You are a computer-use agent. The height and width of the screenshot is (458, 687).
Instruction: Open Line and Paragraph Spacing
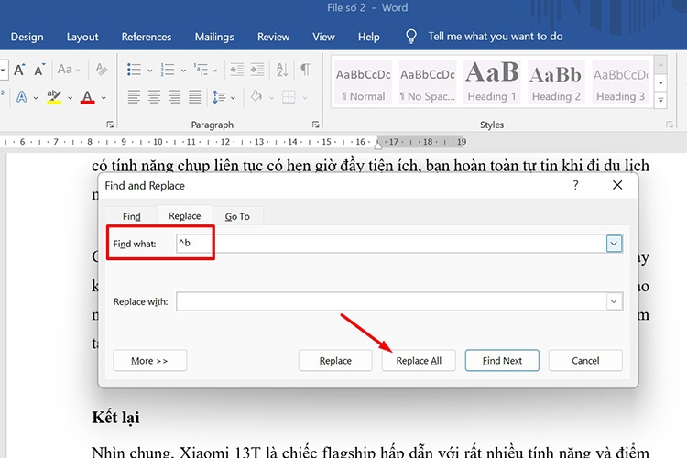pyautogui.click(x=219, y=97)
